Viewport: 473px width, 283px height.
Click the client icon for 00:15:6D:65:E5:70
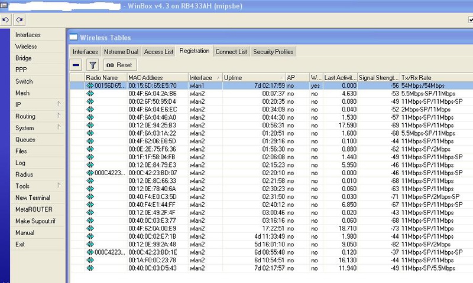90,85
